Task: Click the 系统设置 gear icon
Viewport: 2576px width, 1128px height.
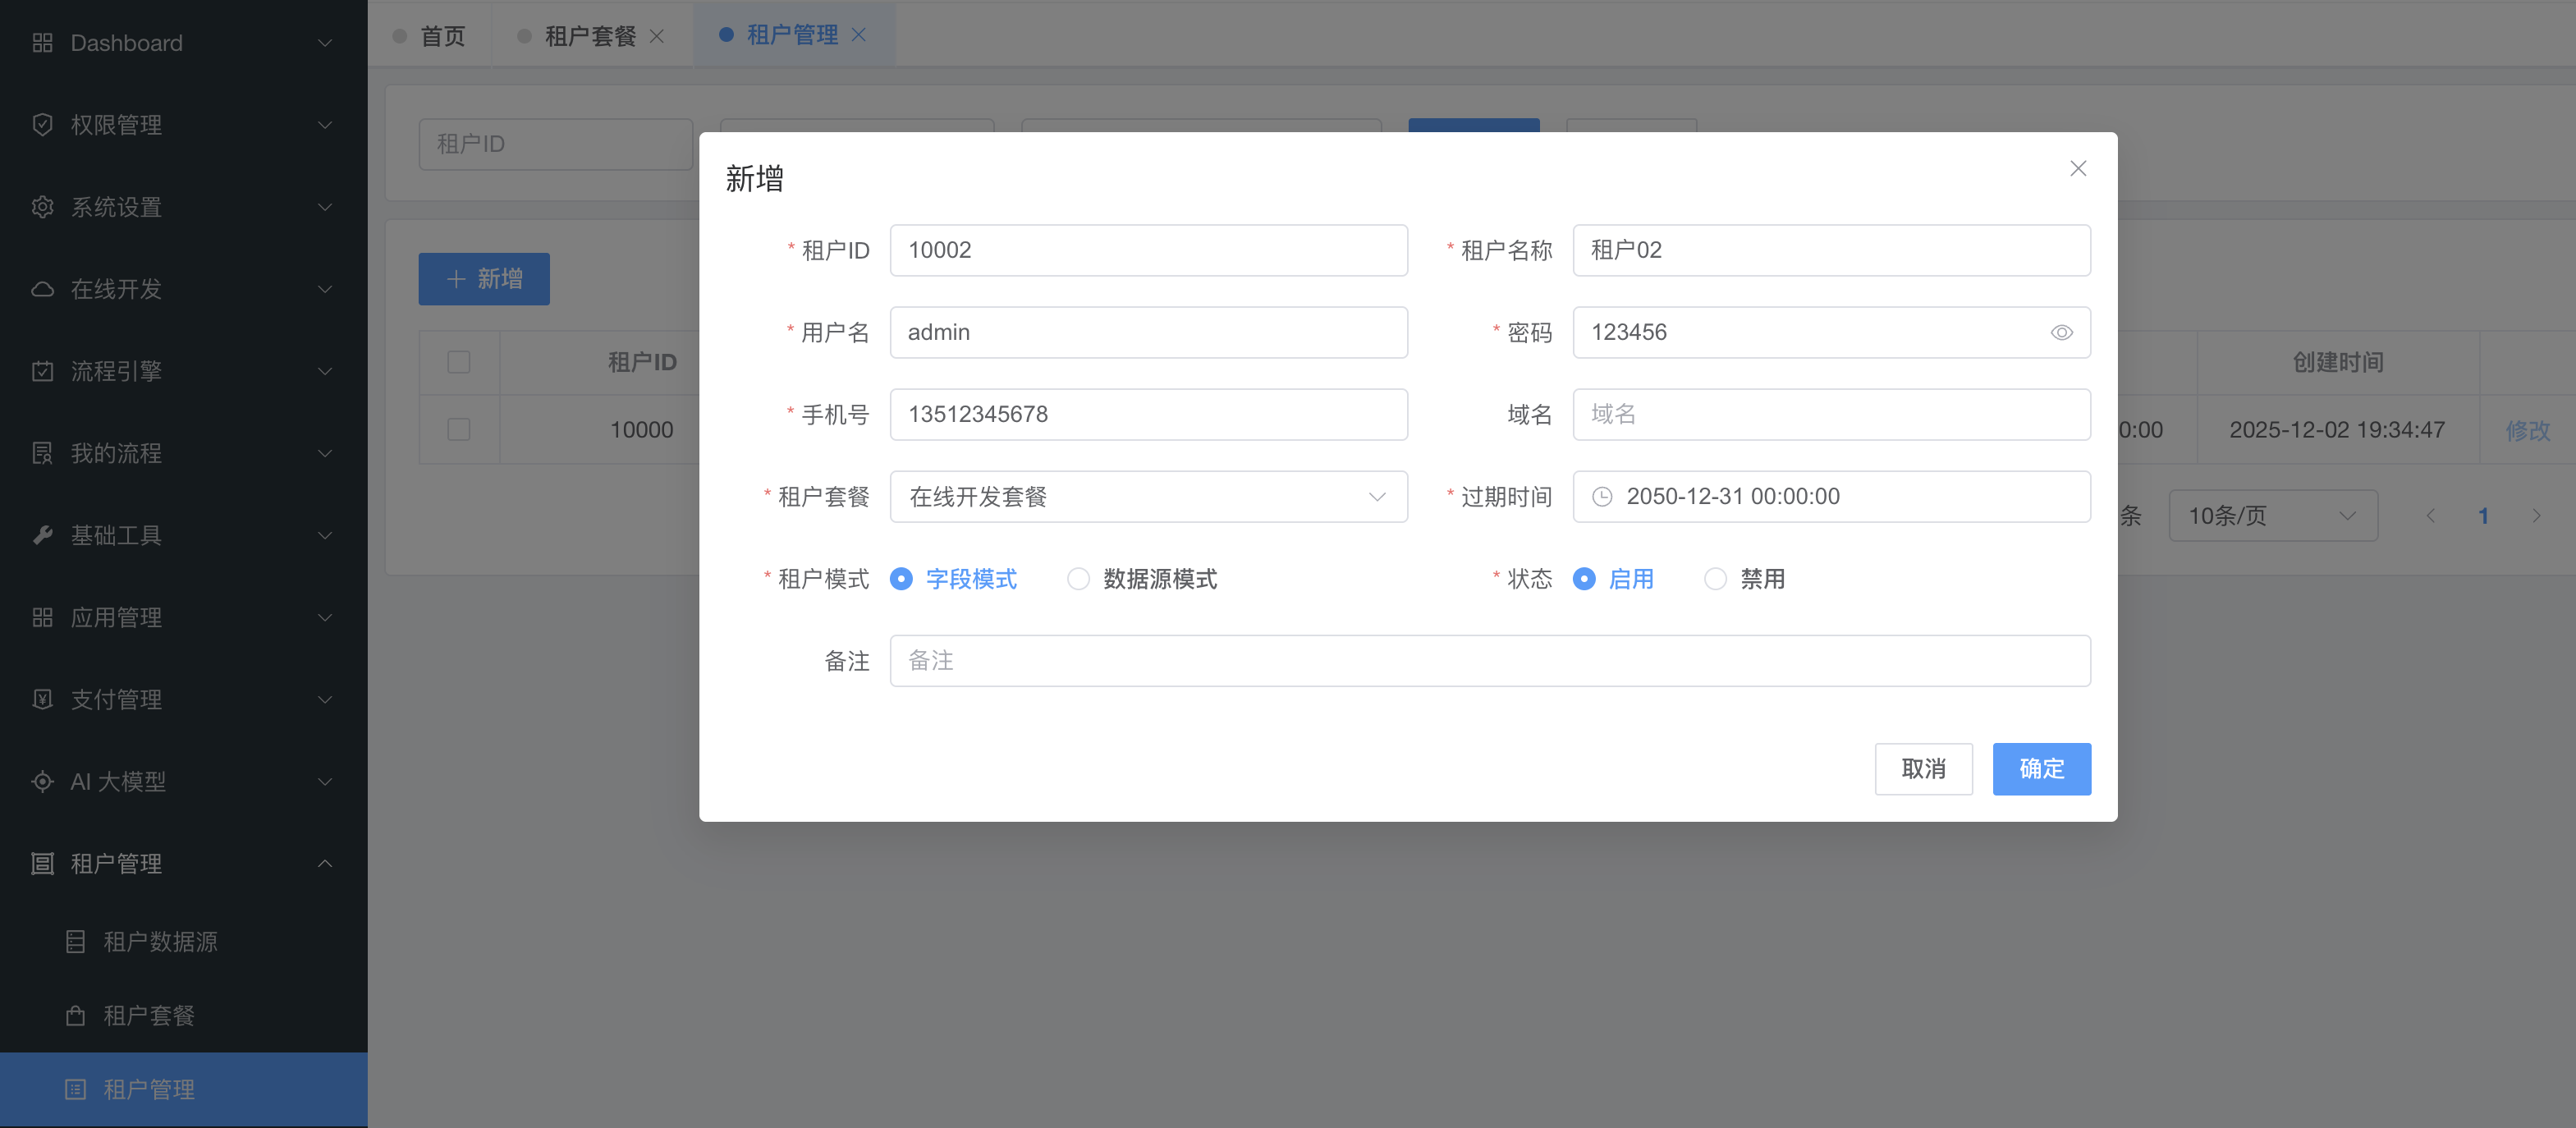Action: tap(42, 207)
